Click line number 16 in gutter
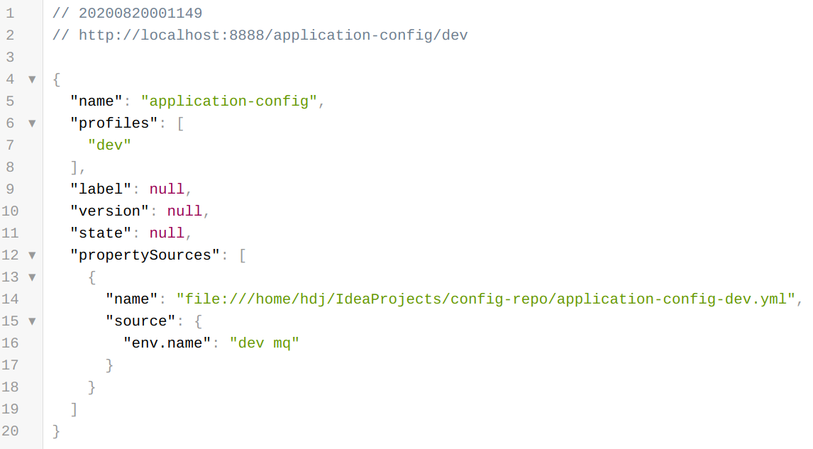Screen dimensions: 813x449 click(10, 343)
